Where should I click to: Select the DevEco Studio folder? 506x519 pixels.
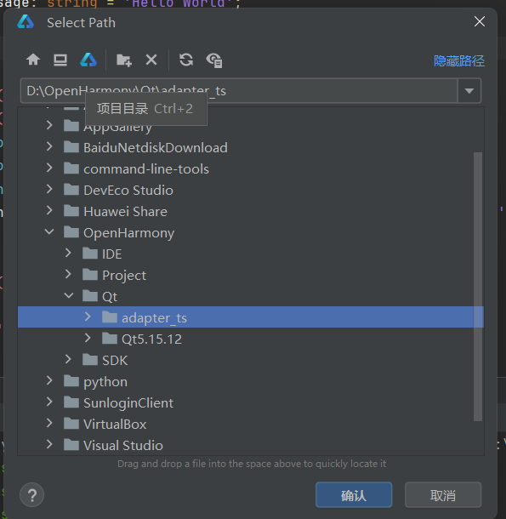[x=128, y=191]
